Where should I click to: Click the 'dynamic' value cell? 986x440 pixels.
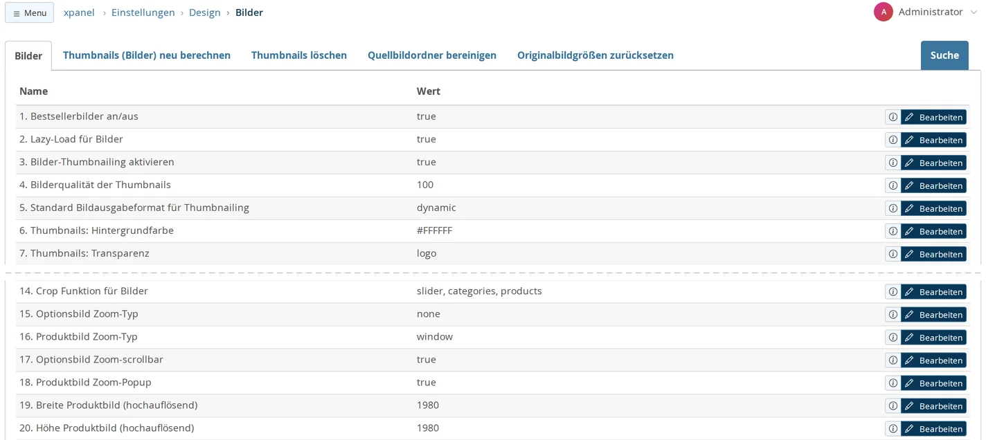(436, 208)
